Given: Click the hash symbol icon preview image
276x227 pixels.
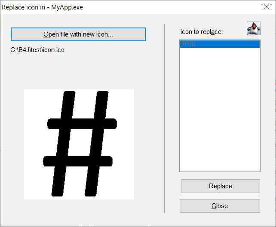Looking at the screenshot, I should tap(79, 144).
